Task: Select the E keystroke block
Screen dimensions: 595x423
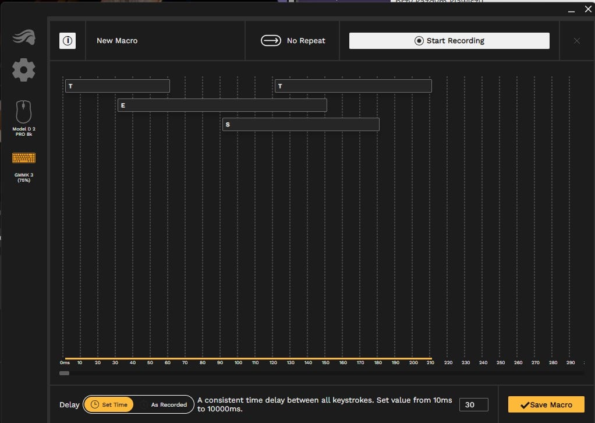Action: coord(222,105)
